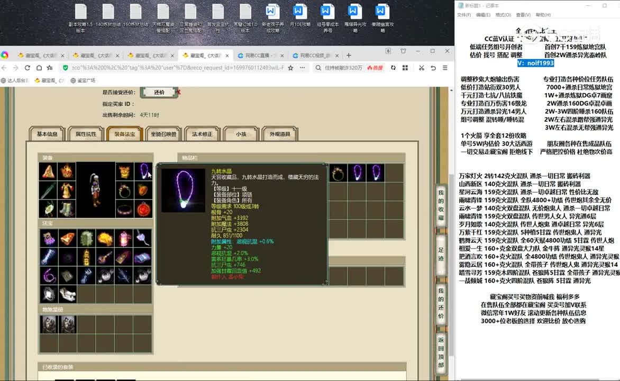This screenshot has height=381, width=620.
Task: Select the first 地煞星 portrait
Action: pyautogui.click(x=49, y=324)
